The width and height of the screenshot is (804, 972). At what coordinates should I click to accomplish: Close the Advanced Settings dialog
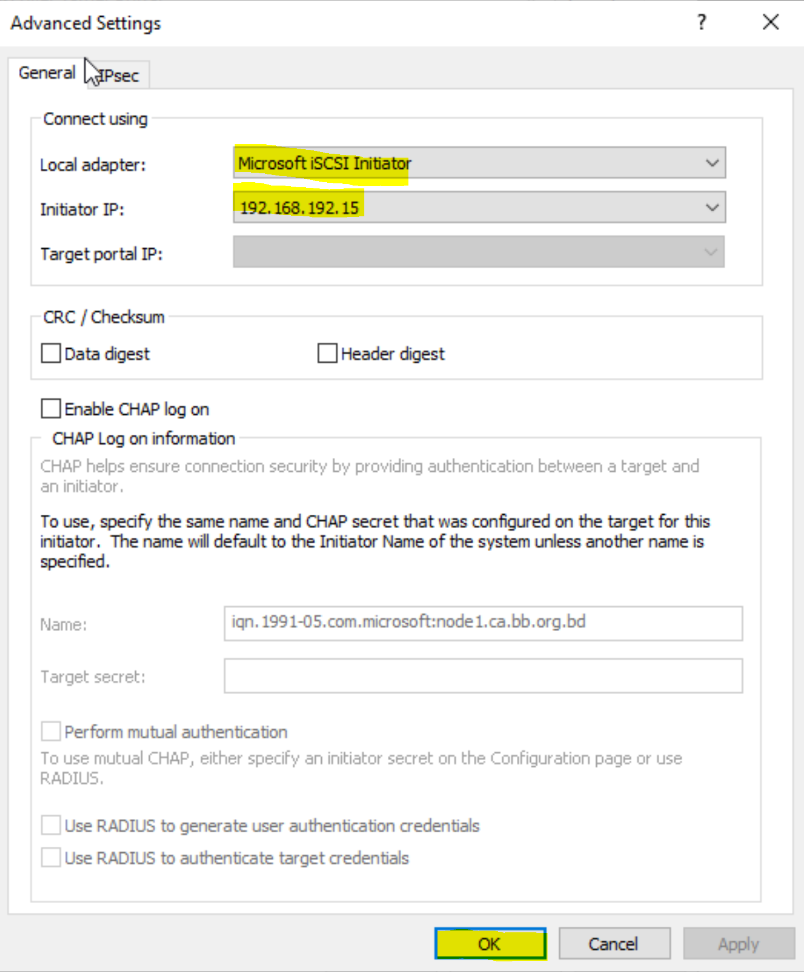770,23
